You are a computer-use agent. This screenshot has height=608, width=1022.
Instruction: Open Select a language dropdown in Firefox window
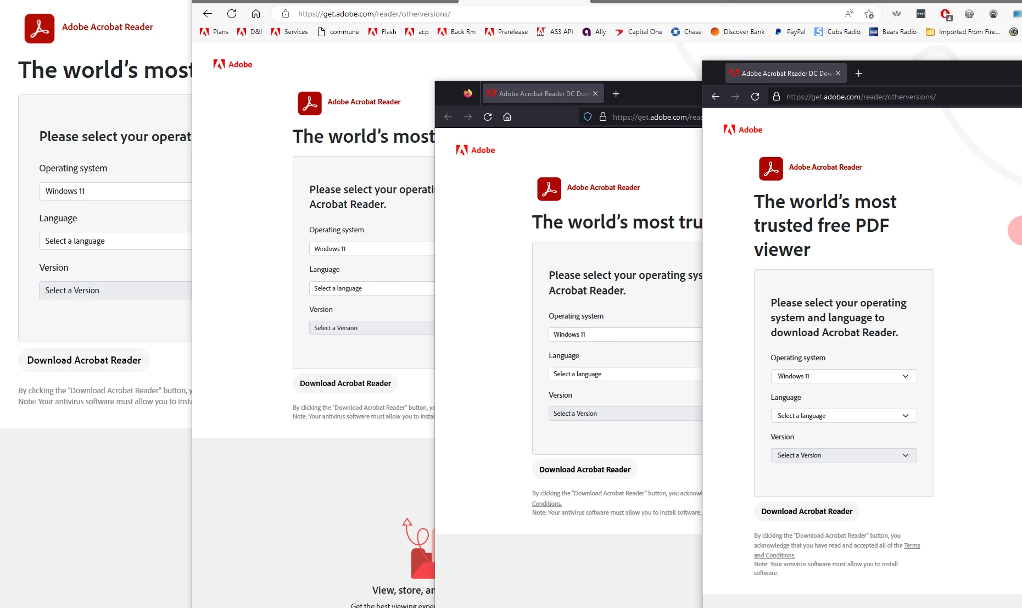[x=625, y=374]
